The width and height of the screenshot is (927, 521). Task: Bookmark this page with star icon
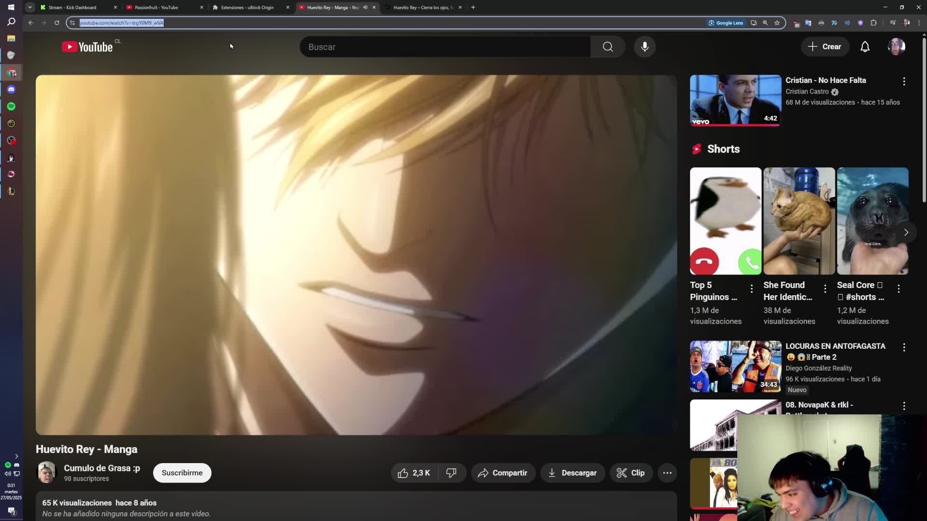pos(777,23)
